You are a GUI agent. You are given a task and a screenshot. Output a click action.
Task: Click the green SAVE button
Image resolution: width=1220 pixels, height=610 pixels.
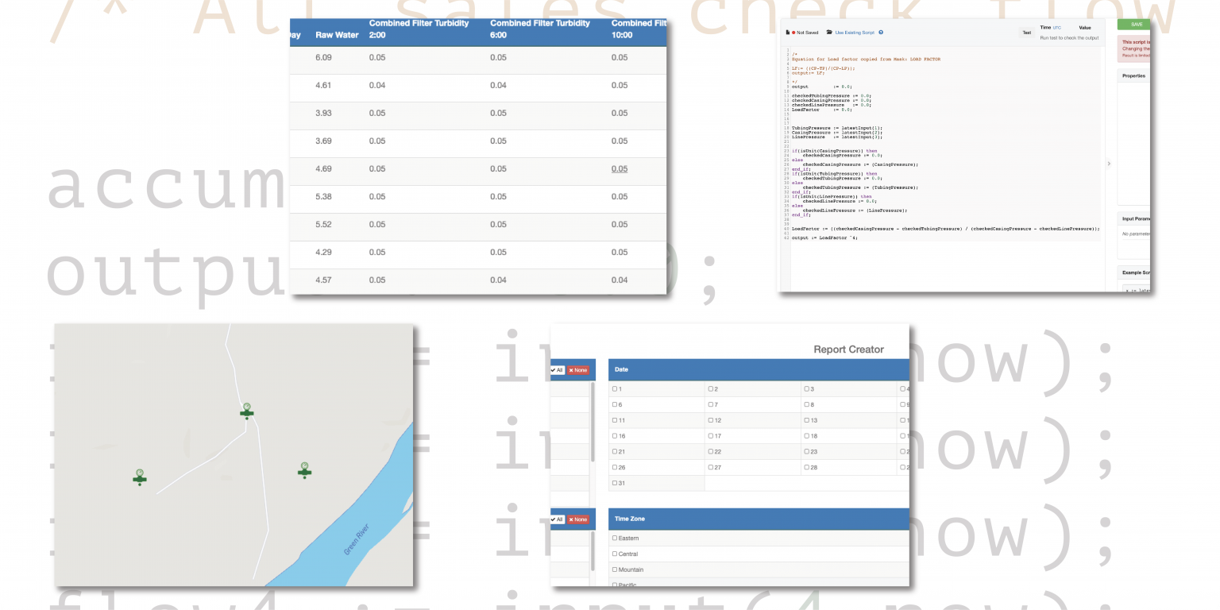(1134, 25)
